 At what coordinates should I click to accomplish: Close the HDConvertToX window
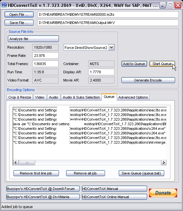pyautogui.click(x=178, y=5)
